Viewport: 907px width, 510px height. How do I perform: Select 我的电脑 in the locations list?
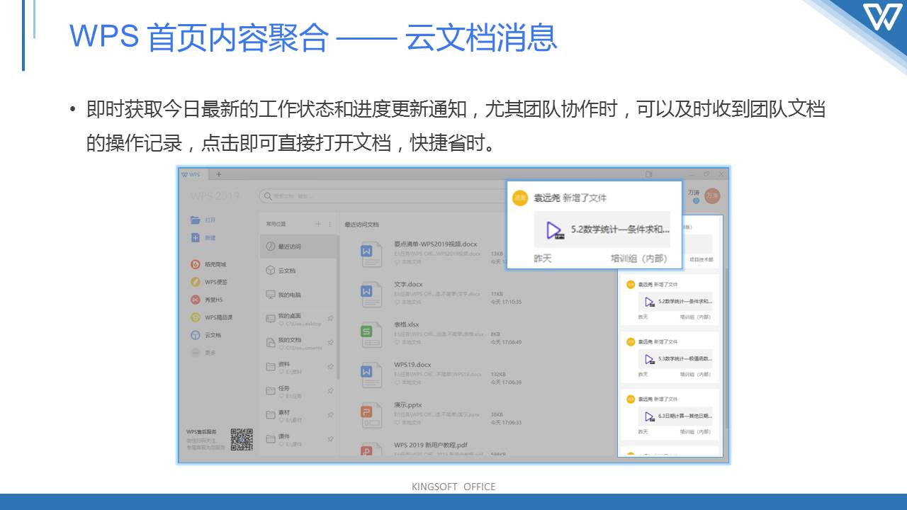[298, 295]
